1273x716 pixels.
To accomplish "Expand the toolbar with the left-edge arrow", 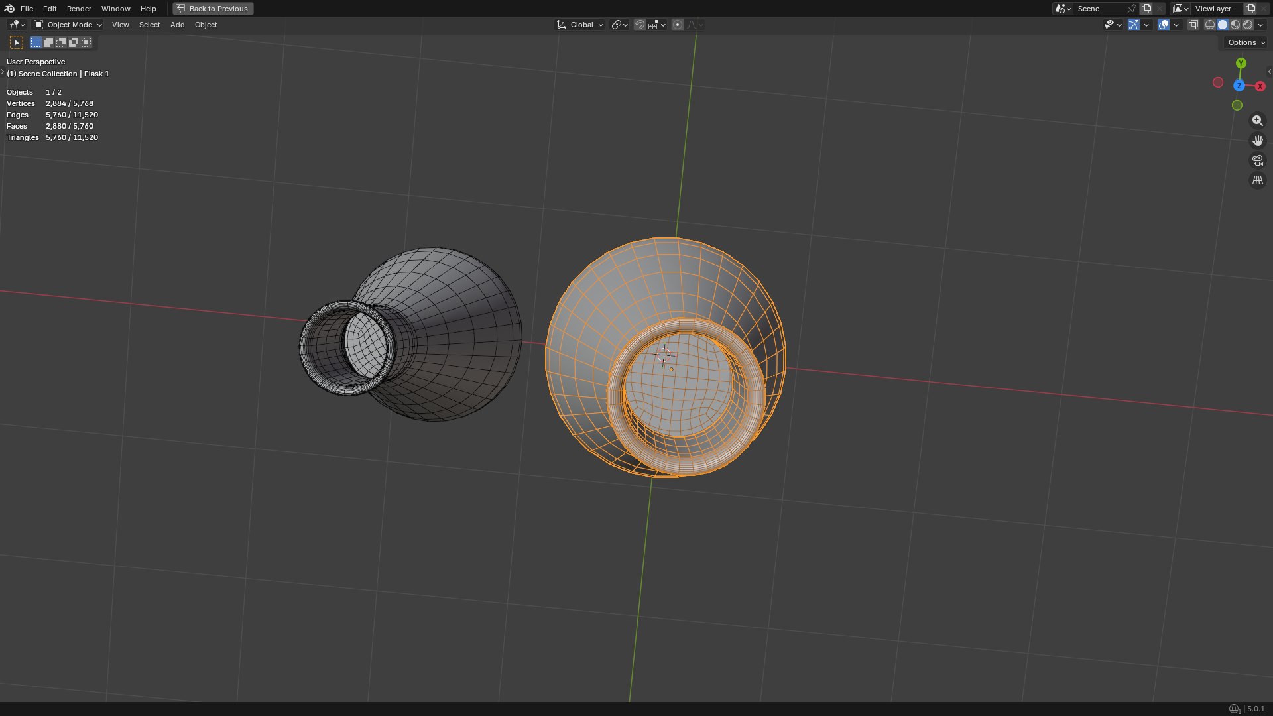I will coord(3,72).
